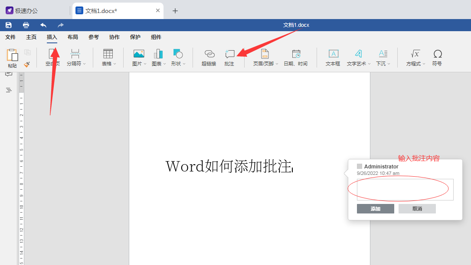Click the 极速办公 app logo tab
The width and height of the screenshot is (471, 265).
click(22, 11)
